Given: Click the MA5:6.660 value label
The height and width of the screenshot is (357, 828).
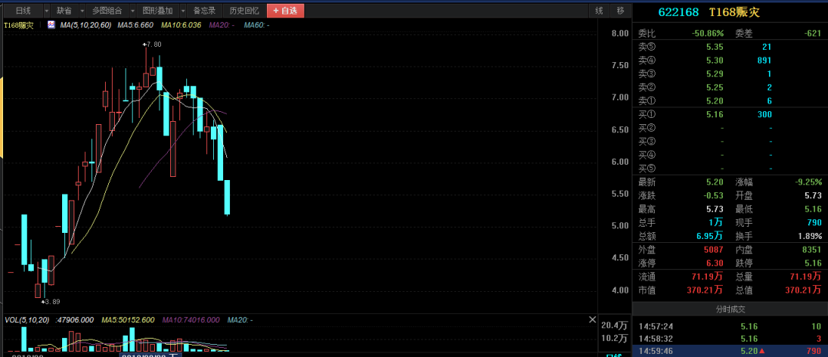Looking at the screenshot, I should point(135,25).
